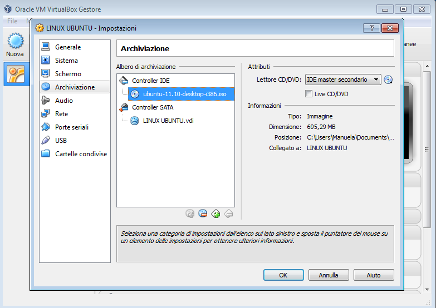Click the VDI hard disk icon
The width and height of the screenshot is (436, 308).
coord(135,121)
